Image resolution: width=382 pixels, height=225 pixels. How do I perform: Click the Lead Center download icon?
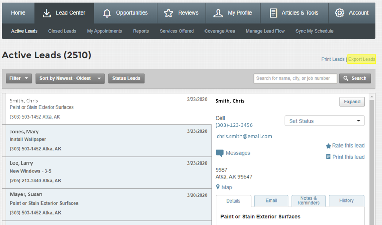click(x=46, y=13)
